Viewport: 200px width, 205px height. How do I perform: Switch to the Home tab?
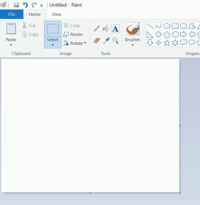click(x=35, y=14)
